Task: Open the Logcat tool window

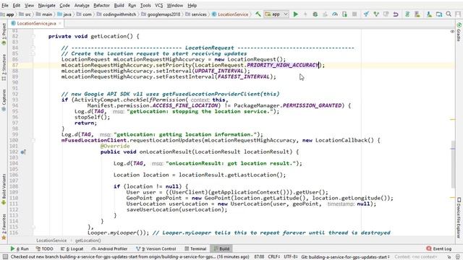Action: coord(72,248)
